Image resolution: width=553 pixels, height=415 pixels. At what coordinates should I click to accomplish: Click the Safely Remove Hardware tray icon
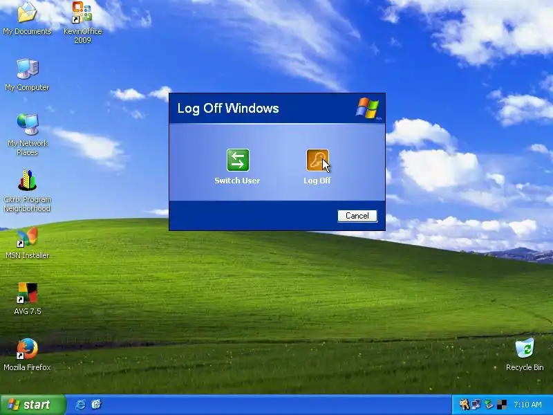pyautogui.click(x=489, y=405)
